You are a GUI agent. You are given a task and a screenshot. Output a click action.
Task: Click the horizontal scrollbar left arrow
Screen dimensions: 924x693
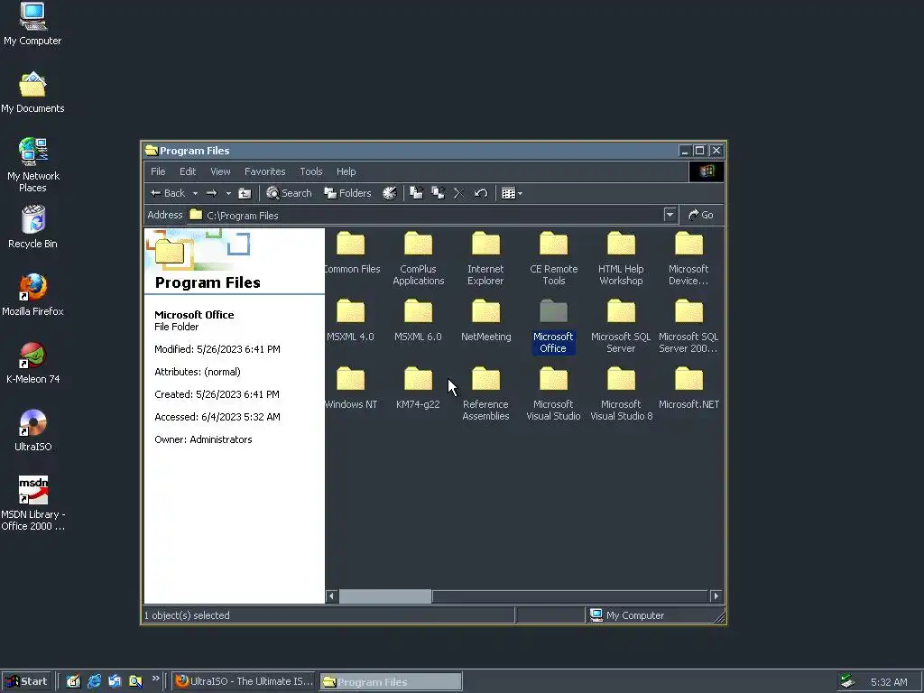click(332, 596)
